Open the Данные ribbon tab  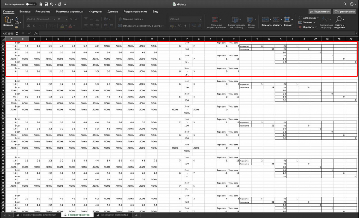point(113,12)
